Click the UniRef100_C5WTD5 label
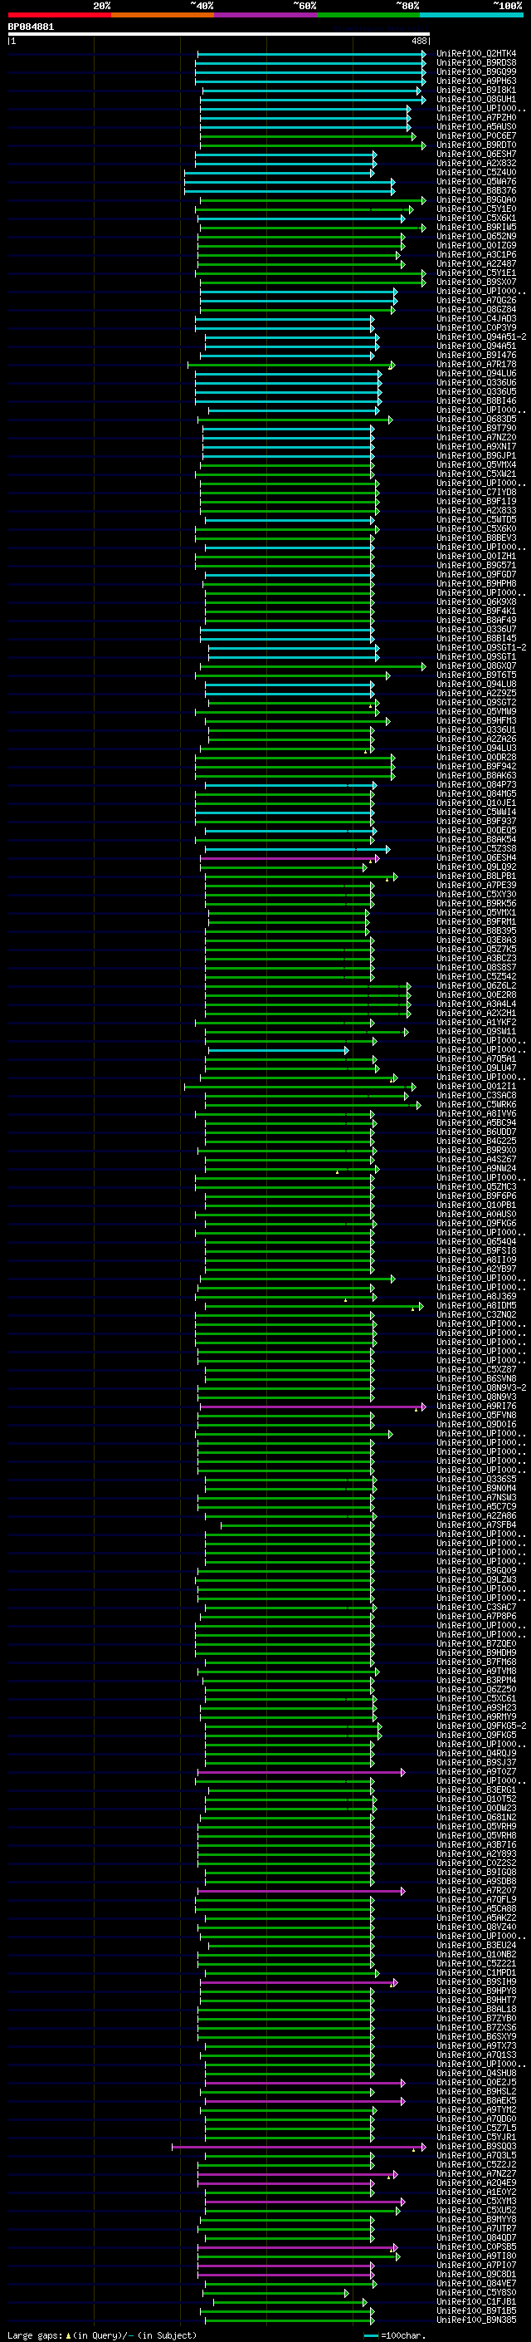 476,520
